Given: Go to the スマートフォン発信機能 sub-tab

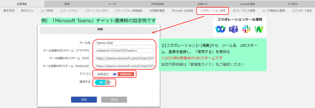Looking at the screenshot, I should 129,11.
